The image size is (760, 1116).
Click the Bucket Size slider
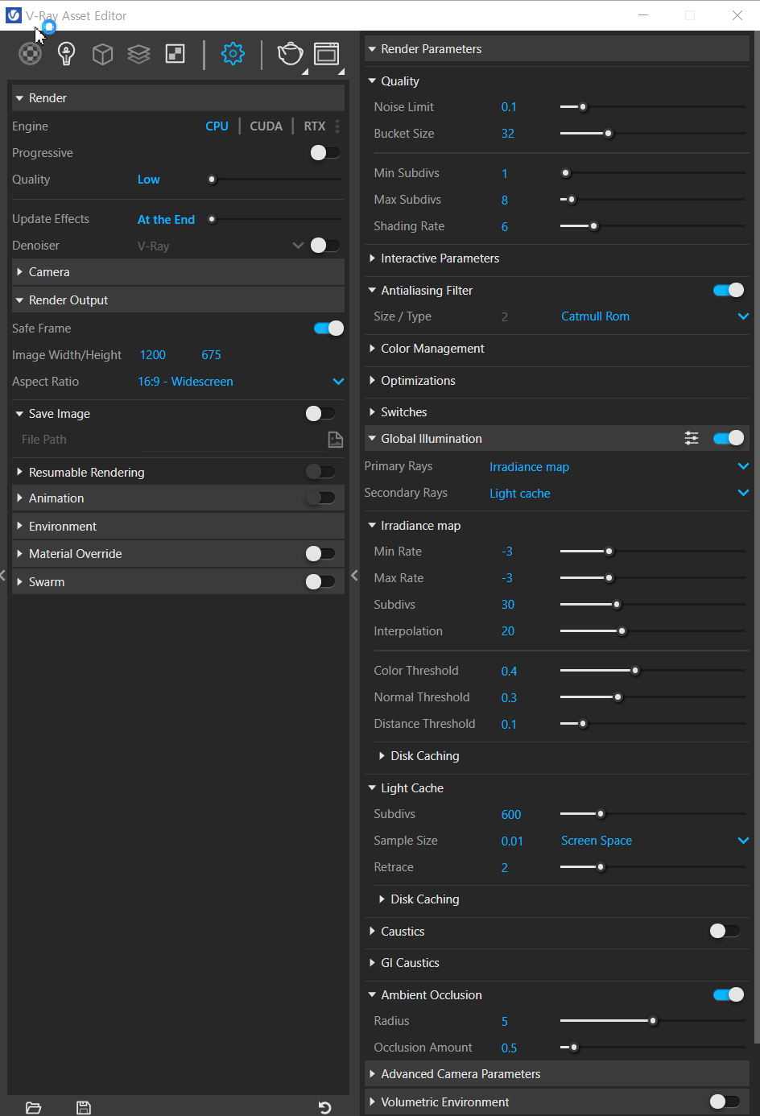652,133
